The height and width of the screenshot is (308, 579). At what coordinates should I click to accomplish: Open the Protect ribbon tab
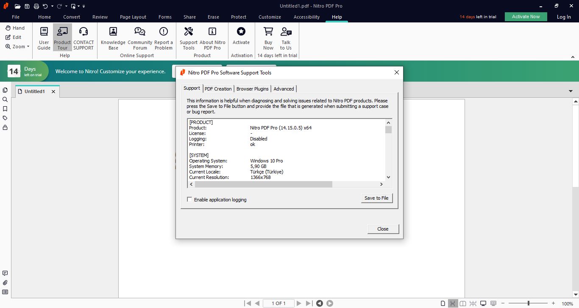[239, 17]
